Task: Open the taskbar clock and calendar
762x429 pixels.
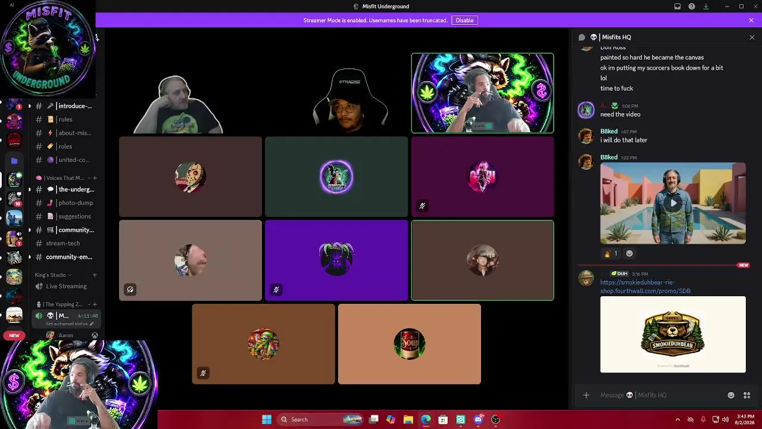Action: tap(745, 419)
